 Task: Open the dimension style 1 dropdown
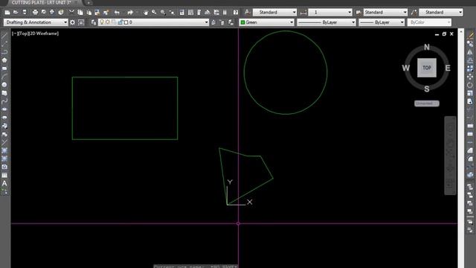pos(330,13)
